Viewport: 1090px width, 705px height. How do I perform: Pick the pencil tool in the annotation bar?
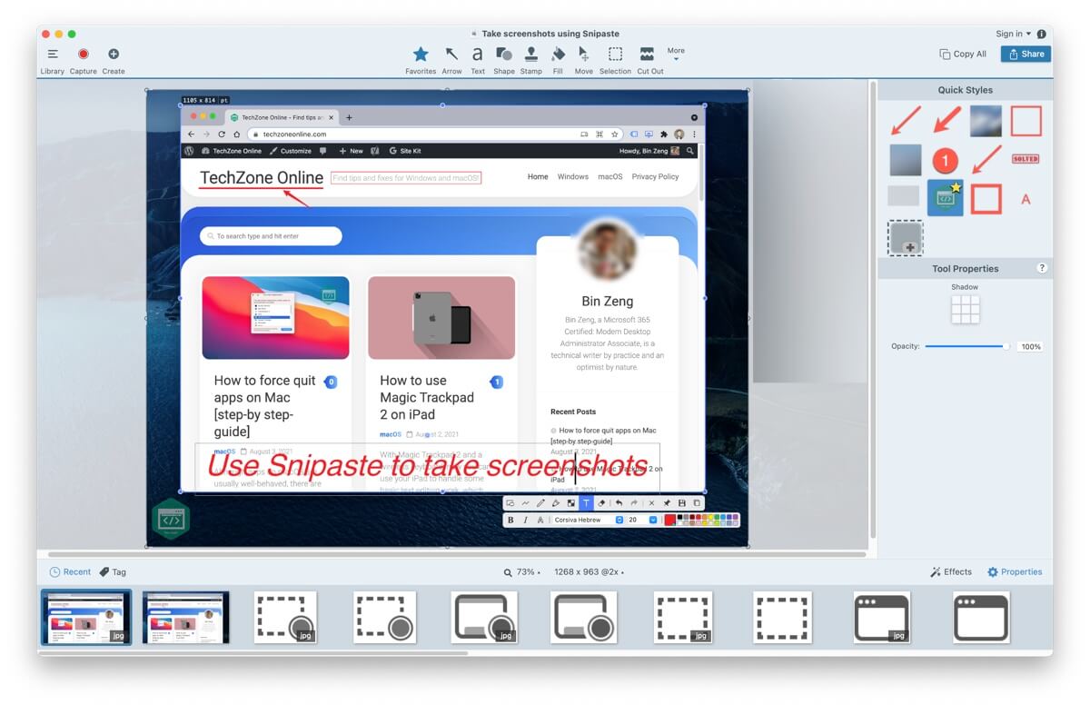click(x=540, y=502)
